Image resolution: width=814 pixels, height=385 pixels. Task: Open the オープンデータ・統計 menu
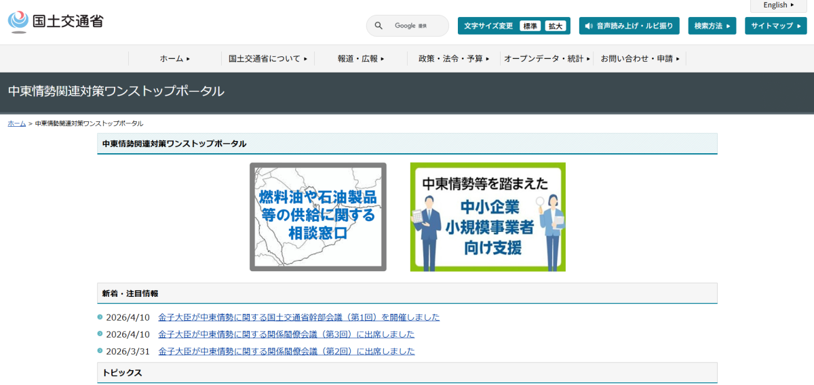pyautogui.click(x=547, y=59)
